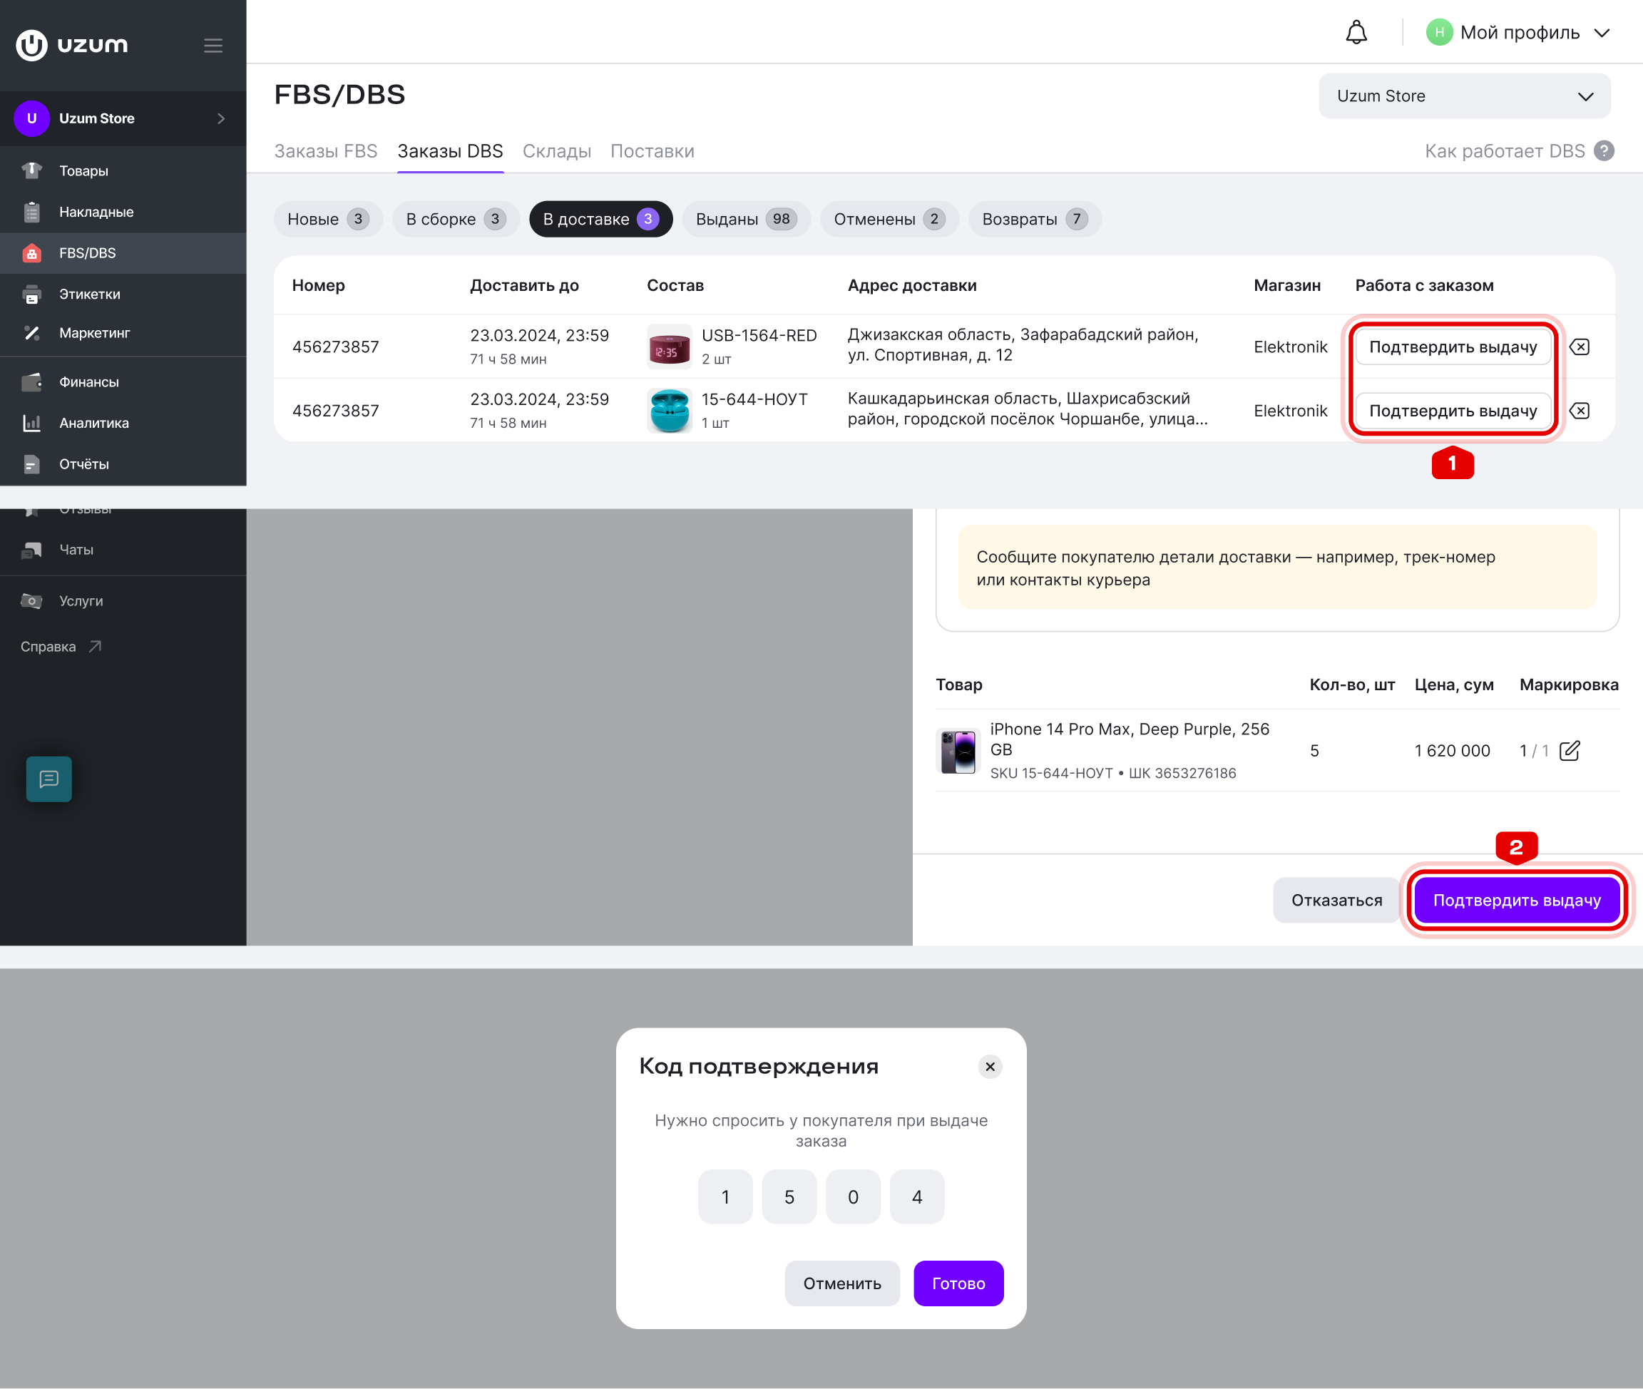Open Справка external link

pyautogui.click(x=61, y=647)
